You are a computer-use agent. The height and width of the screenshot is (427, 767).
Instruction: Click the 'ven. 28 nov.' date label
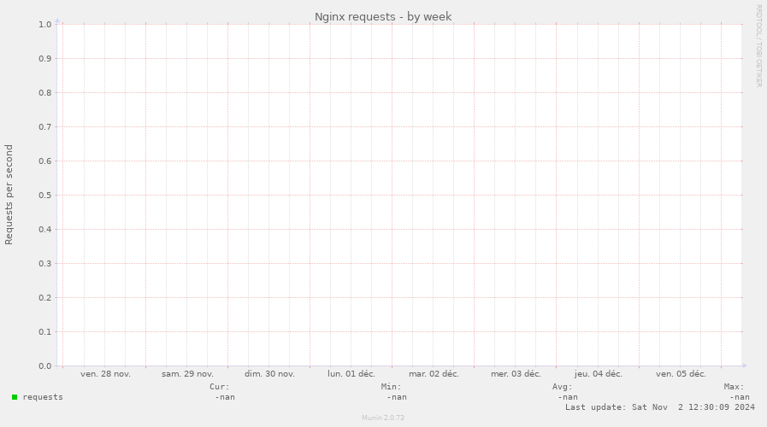tap(106, 374)
